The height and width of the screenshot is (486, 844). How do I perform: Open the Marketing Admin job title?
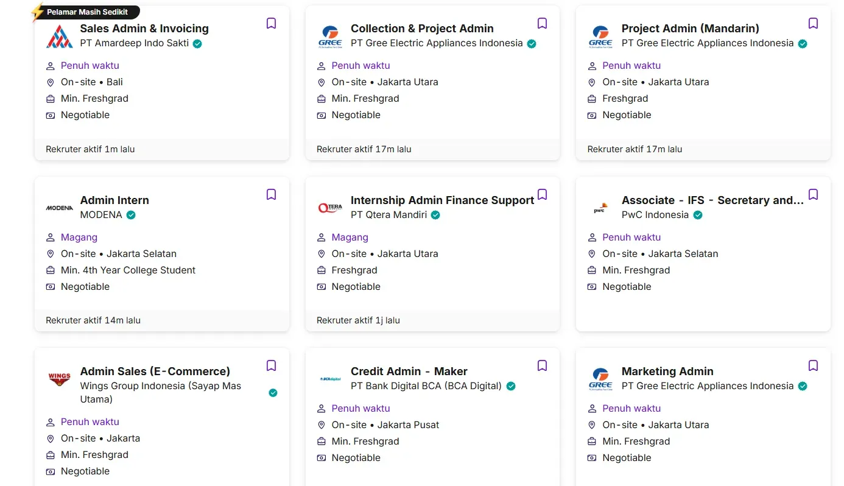[x=667, y=372]
